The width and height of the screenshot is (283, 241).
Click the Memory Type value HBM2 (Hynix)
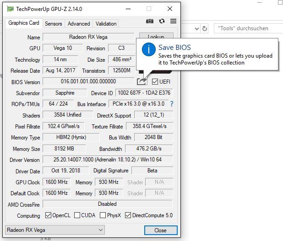click(71, 137)
